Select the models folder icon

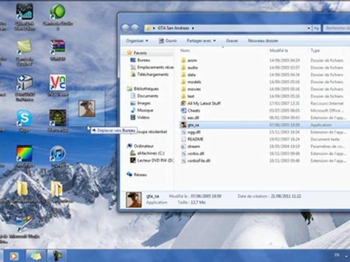pyautogui.click(x=183, y=82)
